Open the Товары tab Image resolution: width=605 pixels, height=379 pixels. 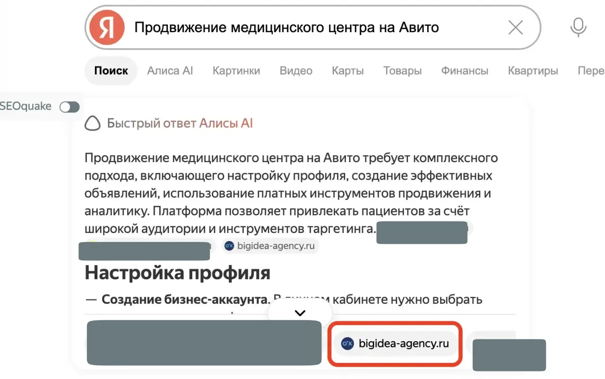point(402,71)
